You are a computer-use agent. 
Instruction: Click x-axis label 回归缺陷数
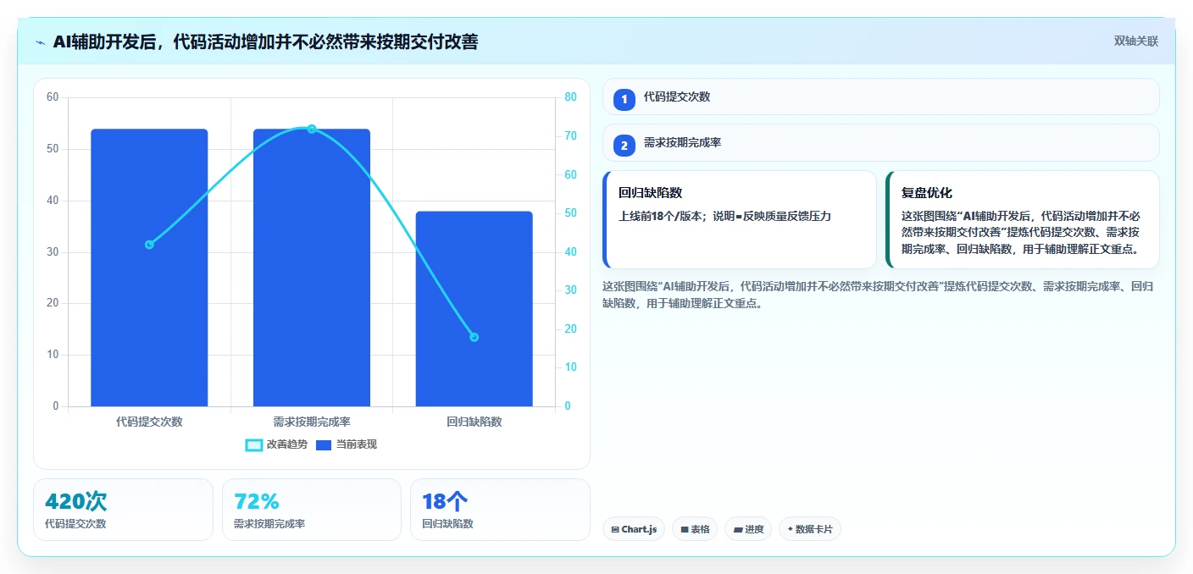coord(474,422)
